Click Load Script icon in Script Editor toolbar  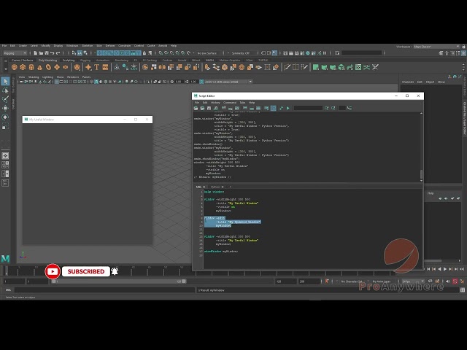(196, 108)
